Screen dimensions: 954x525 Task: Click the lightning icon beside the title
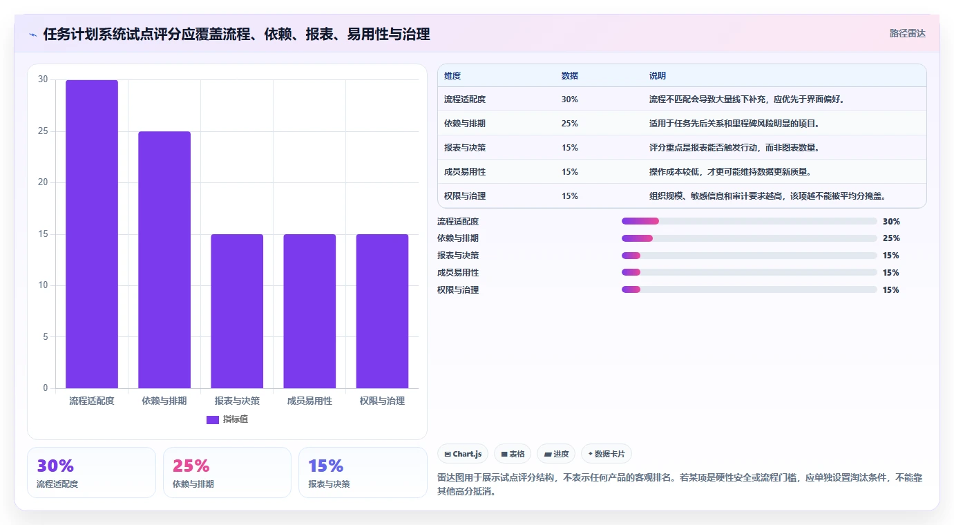[x=32, y=35]
